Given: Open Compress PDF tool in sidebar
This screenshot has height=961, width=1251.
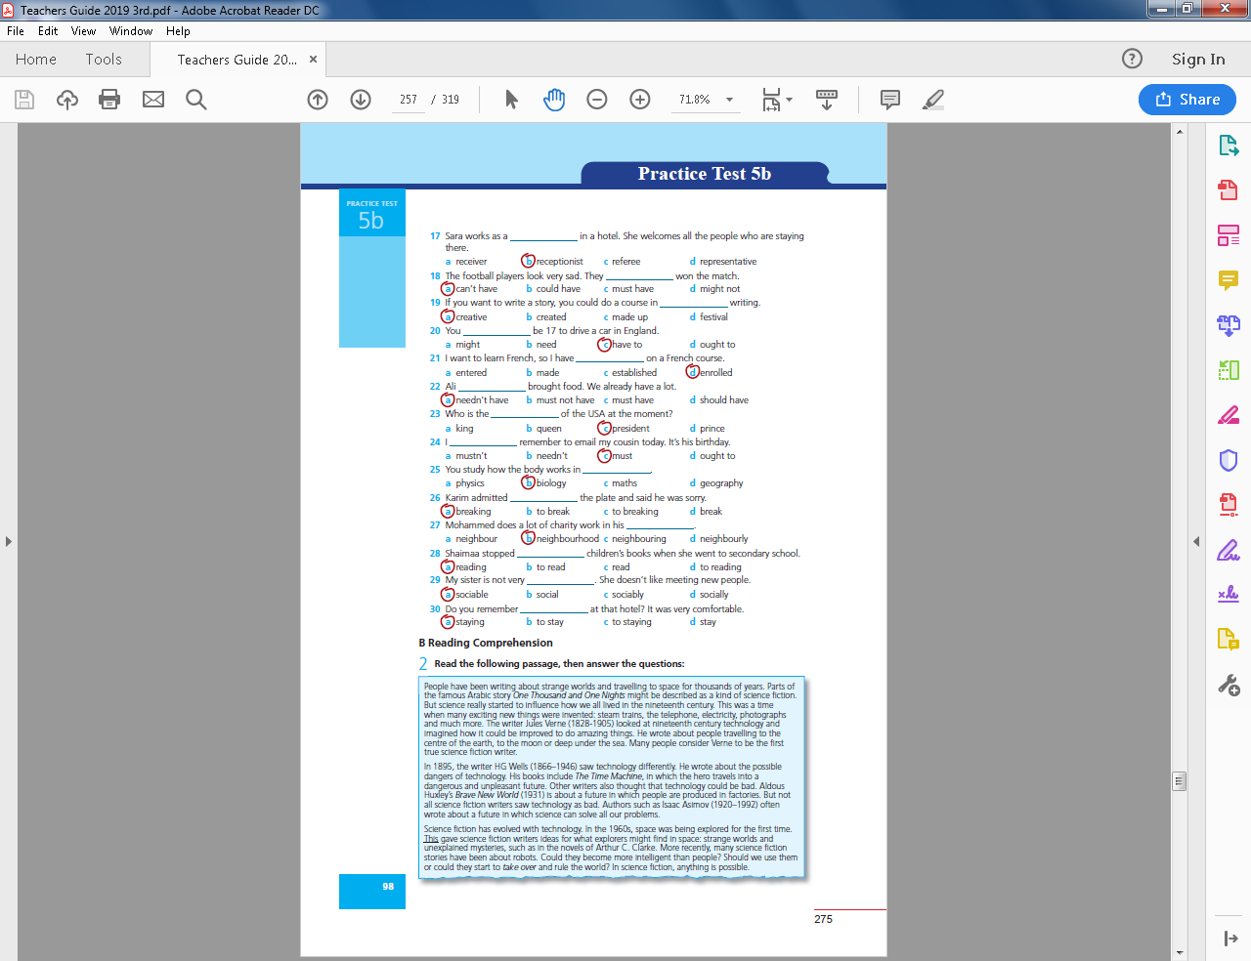Looking at the screenshot, I should pyautogui.click(x=1229, y=505).
